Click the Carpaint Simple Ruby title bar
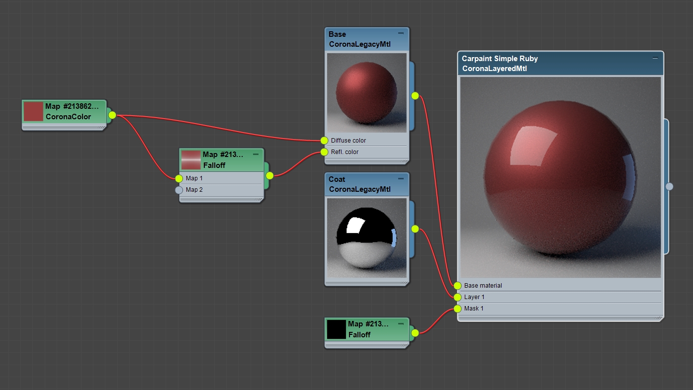The width and height of the screenshot is (693, 390). pos(561,64)
